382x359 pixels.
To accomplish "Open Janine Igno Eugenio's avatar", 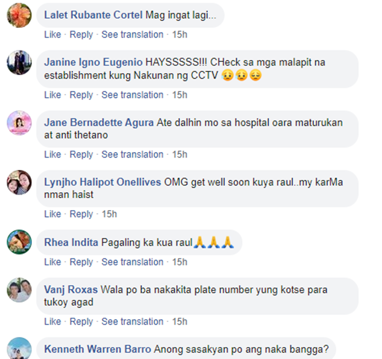I will pos(19,63).
